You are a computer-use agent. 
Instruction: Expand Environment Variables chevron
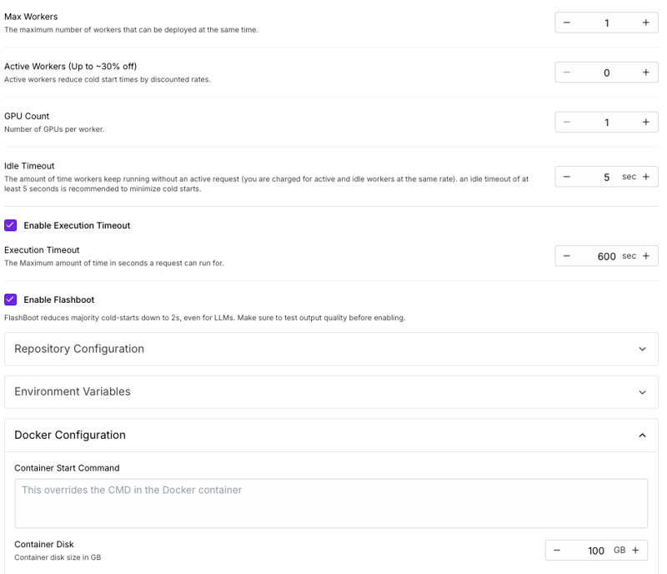point(642,392)
